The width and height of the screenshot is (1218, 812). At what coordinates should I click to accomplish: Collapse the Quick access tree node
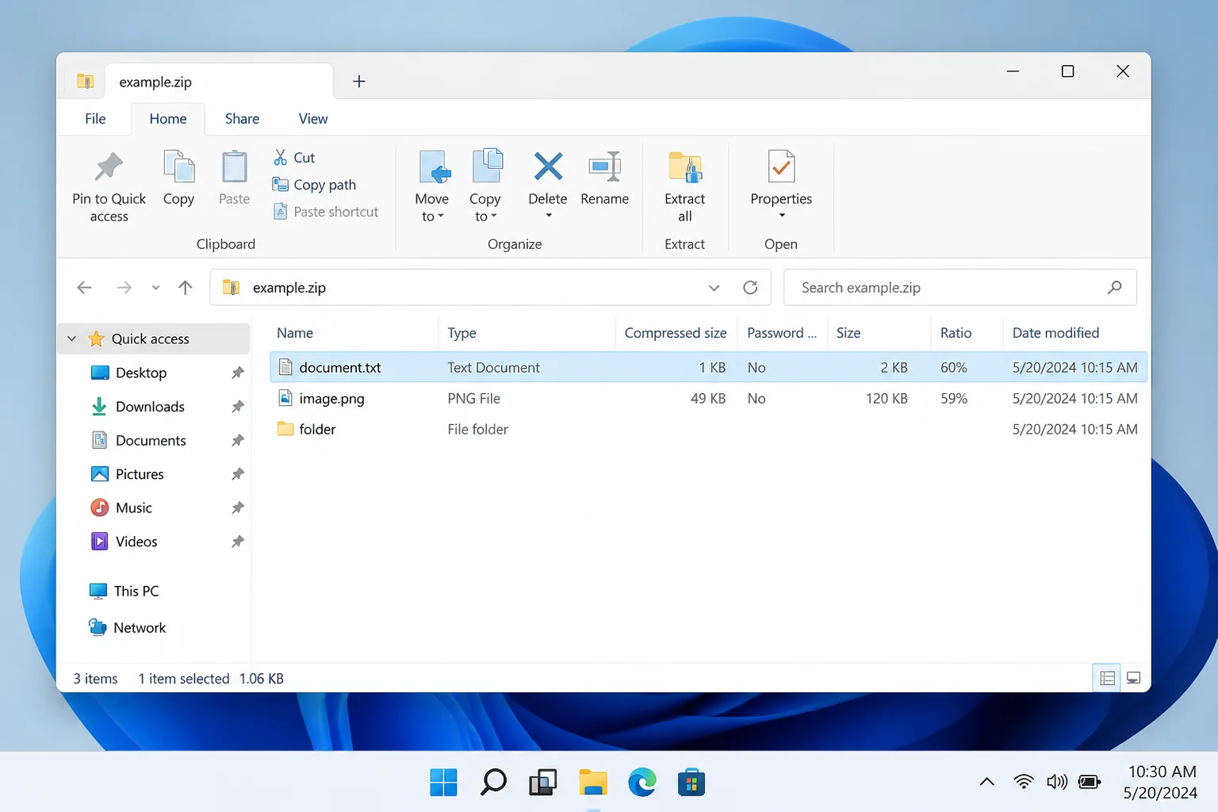72,339
